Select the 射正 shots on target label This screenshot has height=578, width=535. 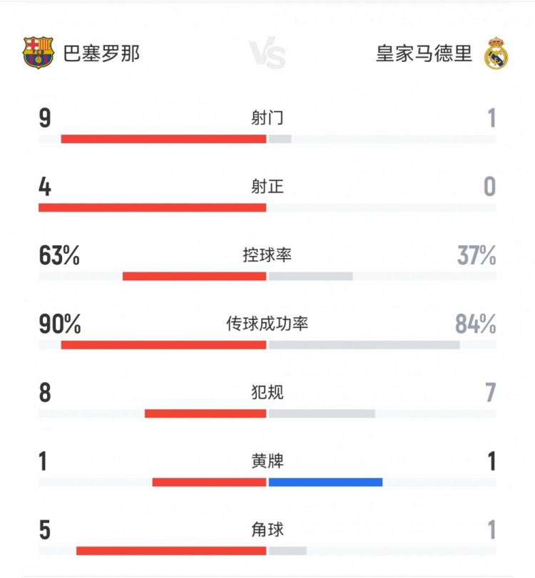[x=267, y=187]
